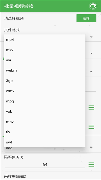Pick avi in the dropdown list
The width and height of the screenshot is (101, 180).
45,60
